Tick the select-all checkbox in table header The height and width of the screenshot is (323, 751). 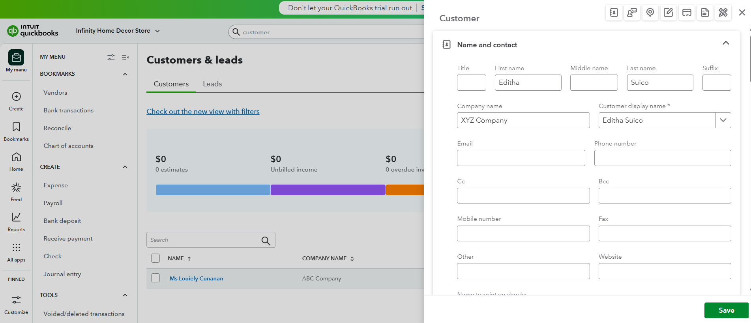click(155, 258)
